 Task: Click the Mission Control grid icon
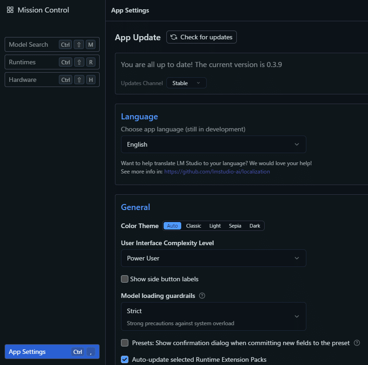10,10
